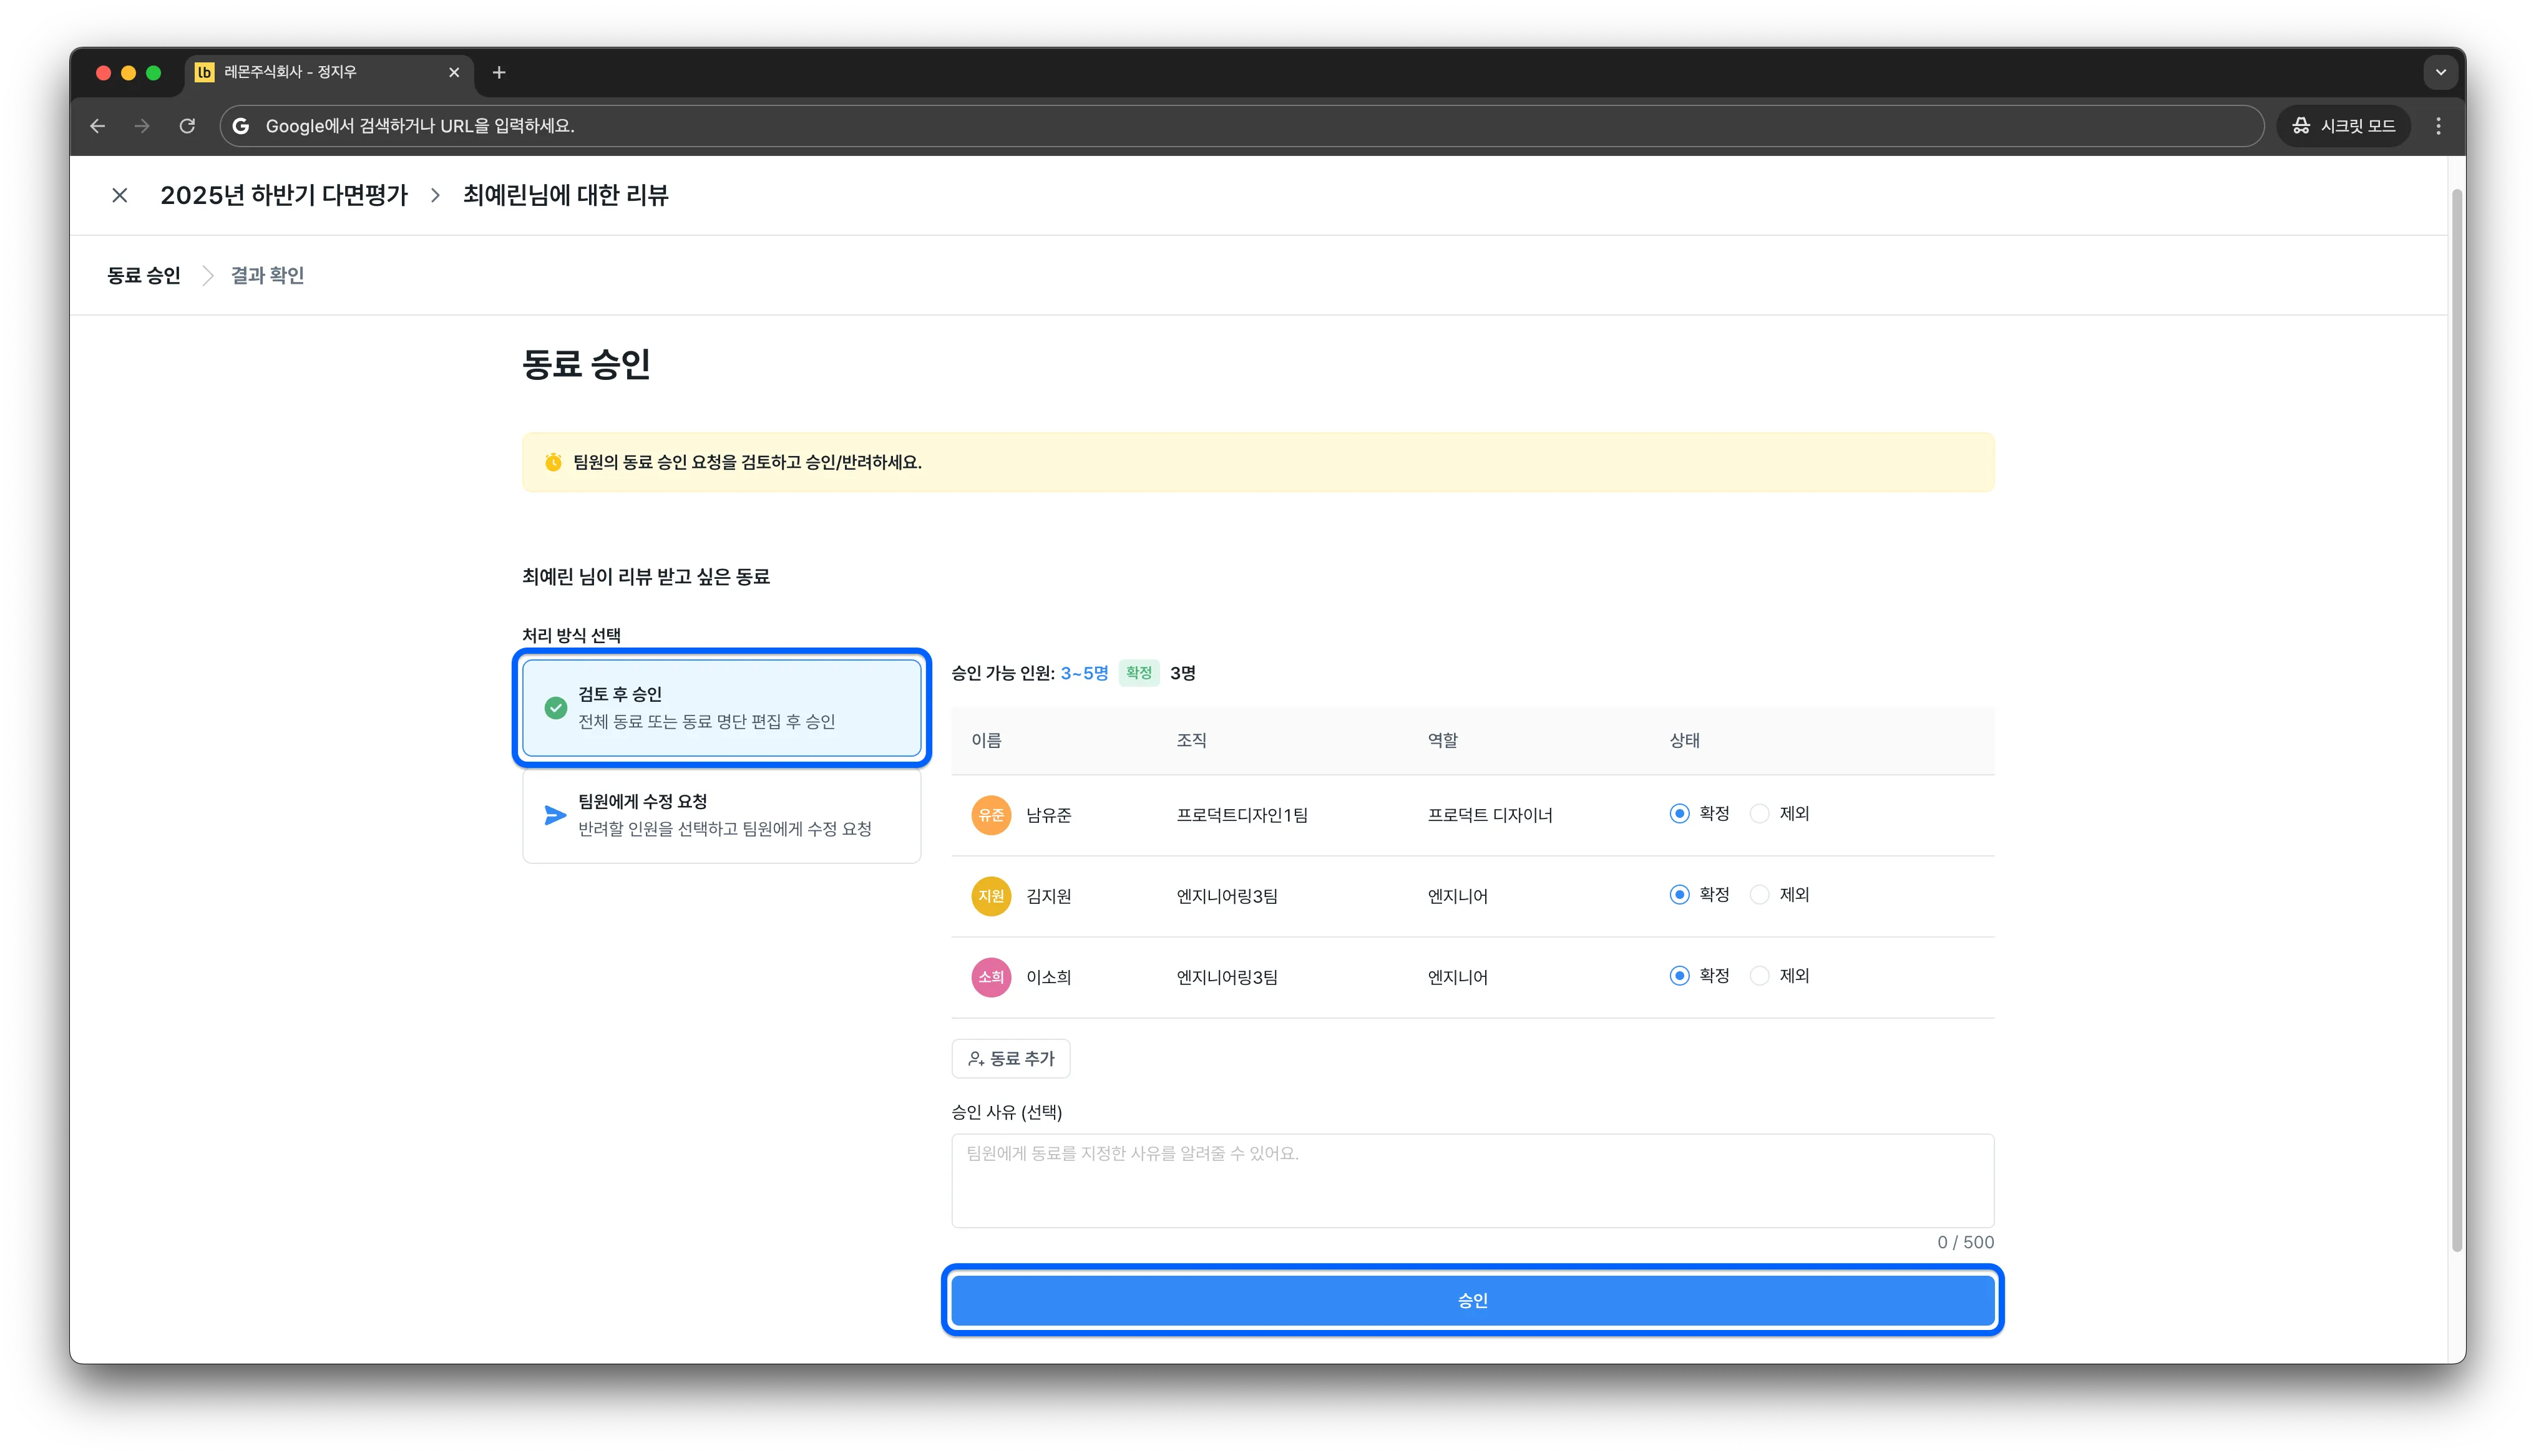This screenshot has width=2536, height=1456.
Task: Click 최예린님에 대한 리뷰 breadcrumb
Action: coord(565,195)
